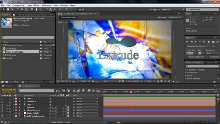Open RAM Preview Options dropdown

click(200, 46)
